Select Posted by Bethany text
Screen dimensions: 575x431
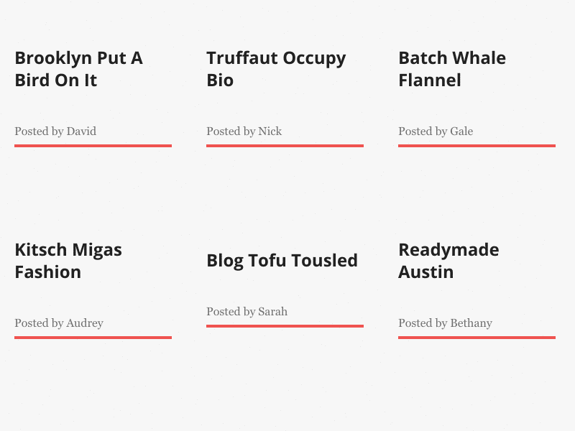445,323
